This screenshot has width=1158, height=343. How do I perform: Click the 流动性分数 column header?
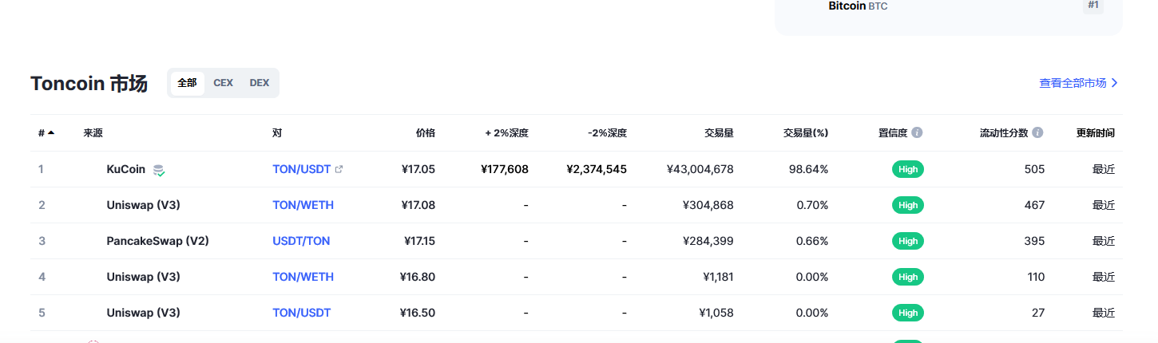tap(1004, 132)
